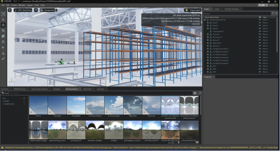Toggle visibility eye for Rack3
The height and width of the screenshot is (151, 280).
tap(260, 28)
